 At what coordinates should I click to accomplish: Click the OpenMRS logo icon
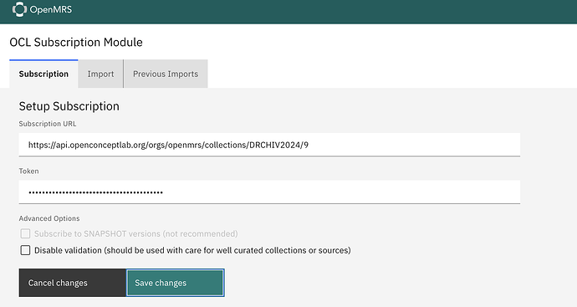[19, 9]
